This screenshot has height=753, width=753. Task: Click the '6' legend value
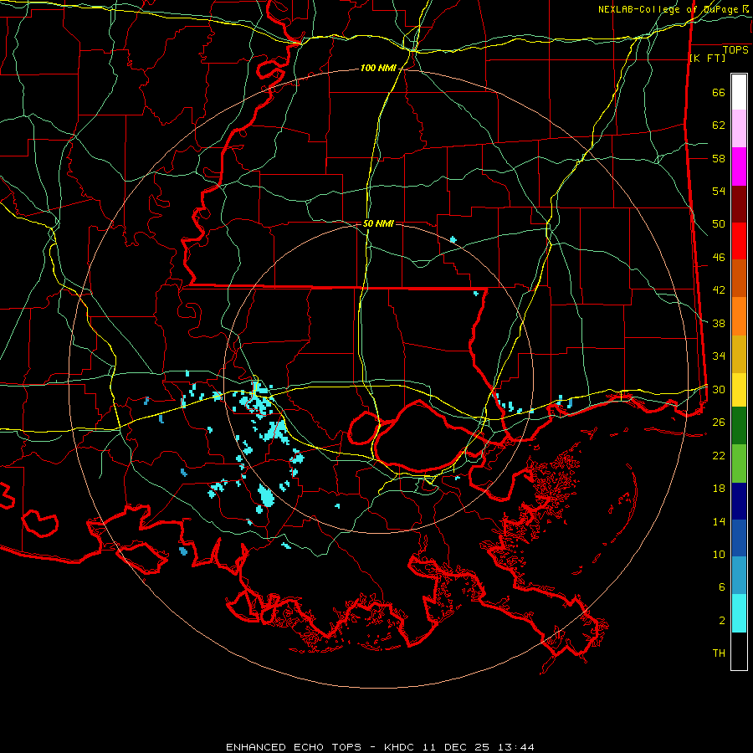(722, 588)
